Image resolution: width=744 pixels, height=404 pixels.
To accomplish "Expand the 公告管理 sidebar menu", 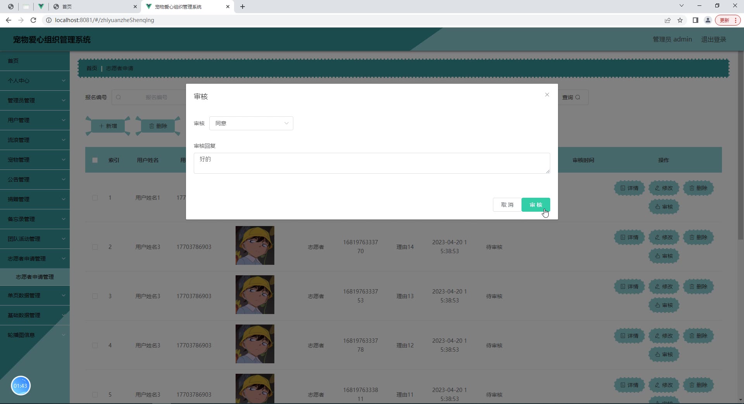I will [x=35, y=180].
